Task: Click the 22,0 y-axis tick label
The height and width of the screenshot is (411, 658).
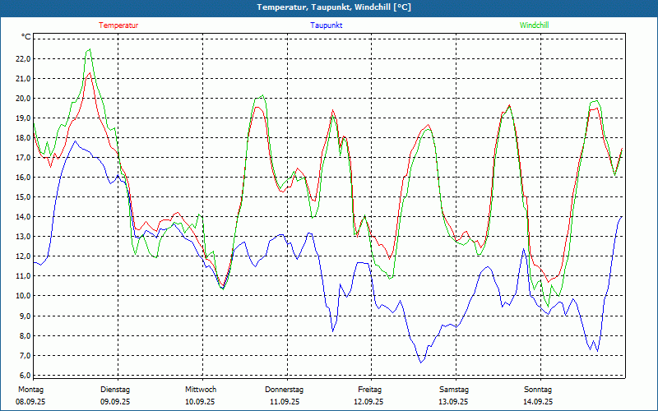Action: pyautogui.click(x=21, y=59)
